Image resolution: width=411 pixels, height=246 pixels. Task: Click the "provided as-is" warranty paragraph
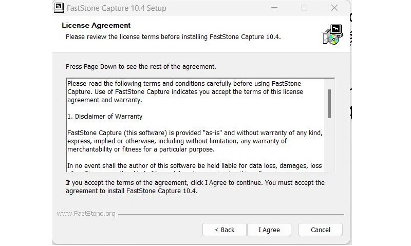pos(195,141)
